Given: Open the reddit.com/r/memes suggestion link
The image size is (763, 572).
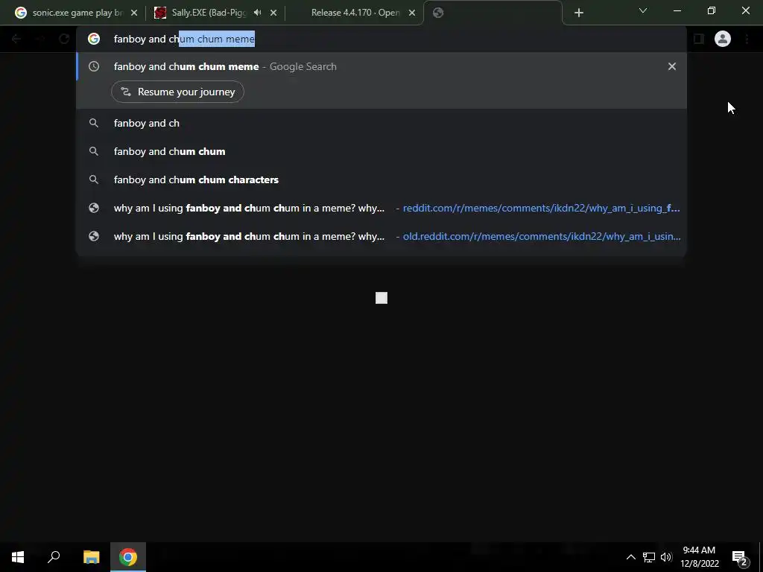Looking at the screenshot, I should [381, 209].
